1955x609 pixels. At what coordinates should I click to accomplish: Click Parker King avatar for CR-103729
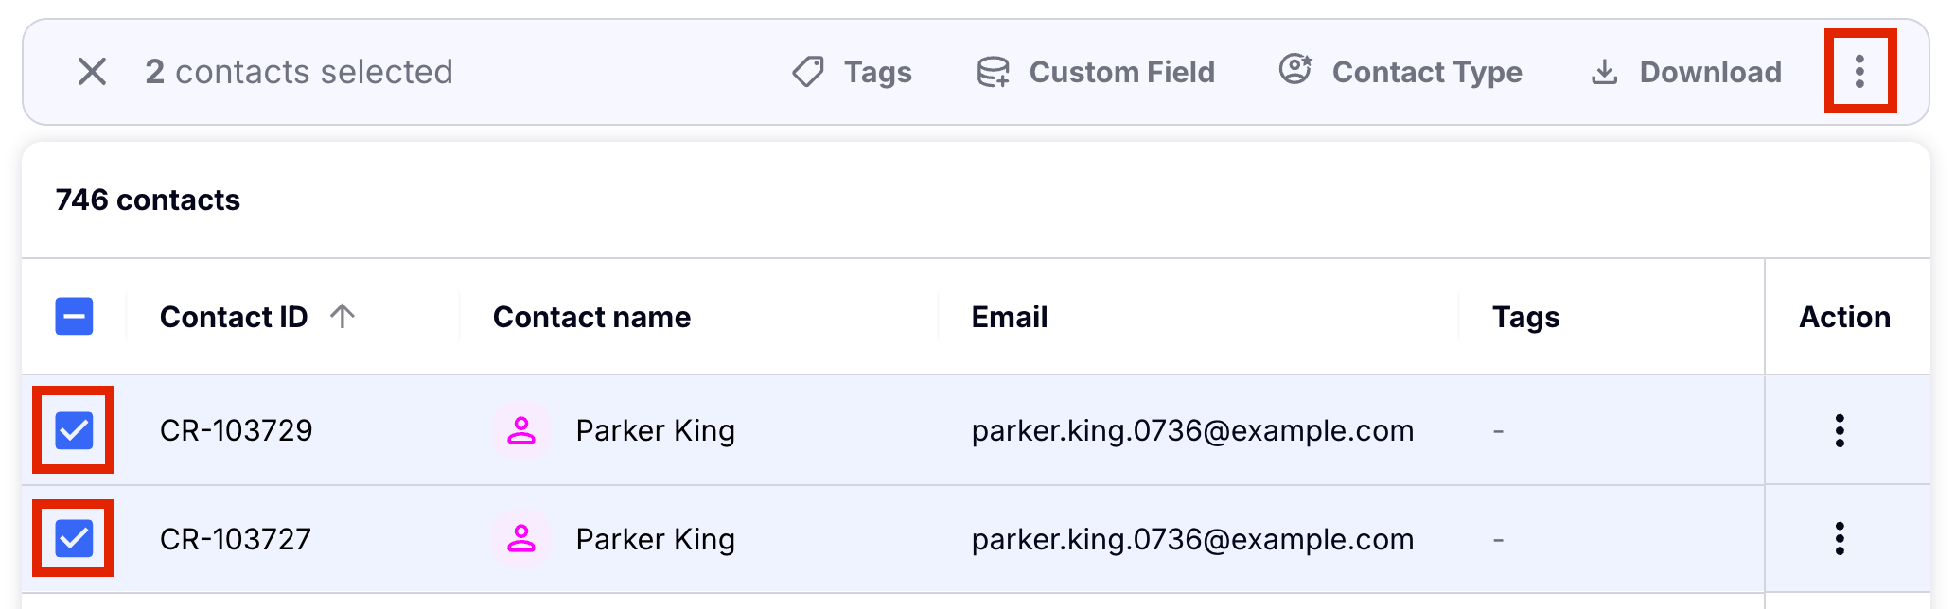point(521,431)
